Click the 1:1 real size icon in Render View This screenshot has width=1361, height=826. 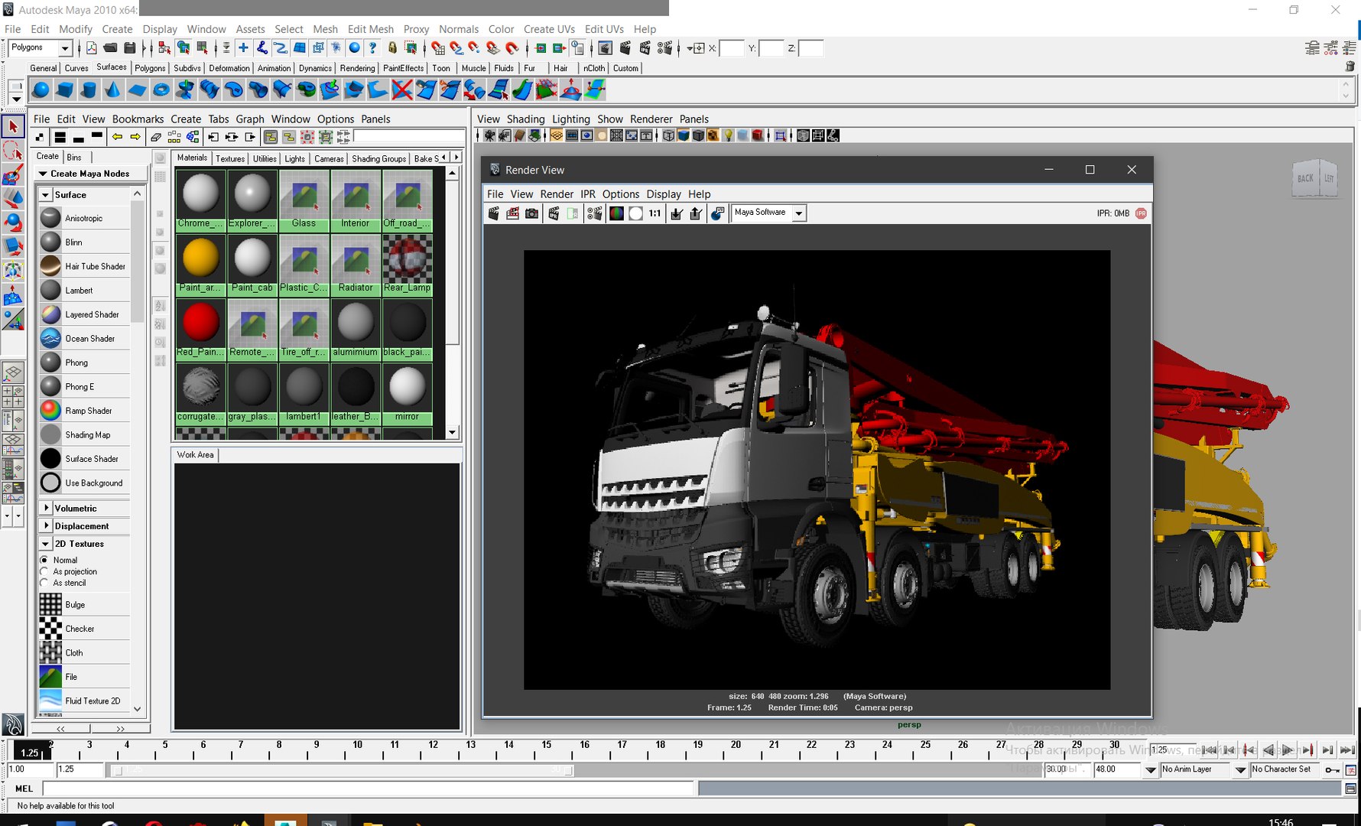655,213
